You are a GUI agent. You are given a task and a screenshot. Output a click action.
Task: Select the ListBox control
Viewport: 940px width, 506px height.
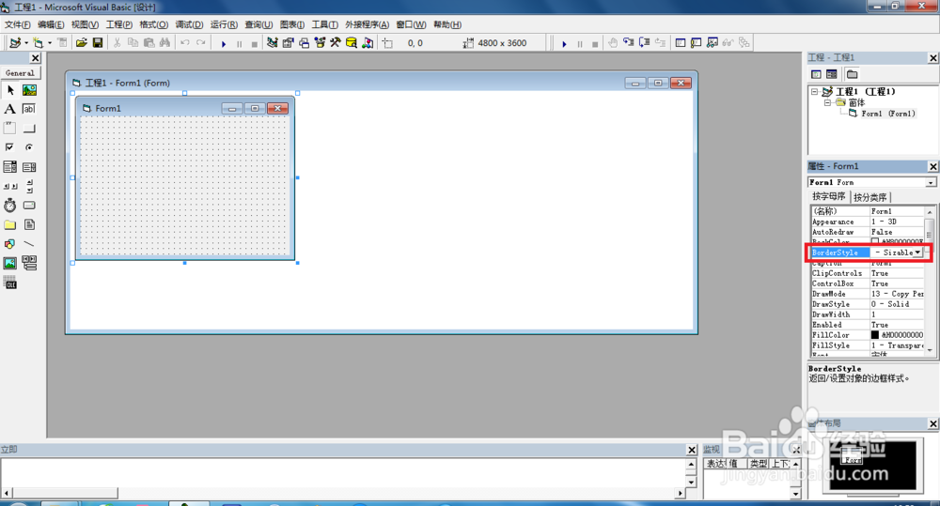click(x=29, y=166)
